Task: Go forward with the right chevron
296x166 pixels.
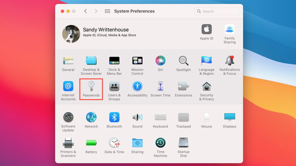Action: click(x=96, y=11)
